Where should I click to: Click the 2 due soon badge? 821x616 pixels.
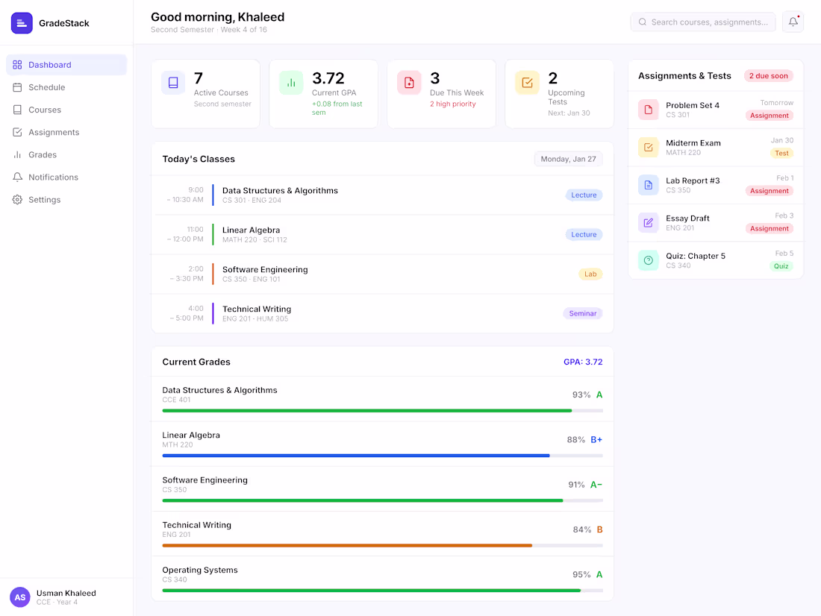click(x=768, y=76)
